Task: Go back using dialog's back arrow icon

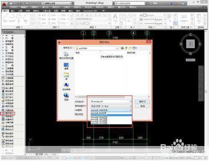Action: (x=122, y=48)
